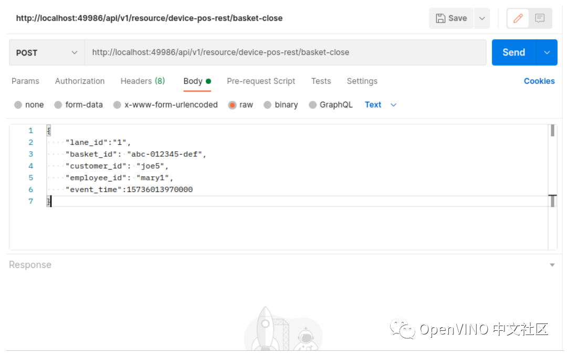
Task: Open the Tests tab
Action: [x=321, y=81]
